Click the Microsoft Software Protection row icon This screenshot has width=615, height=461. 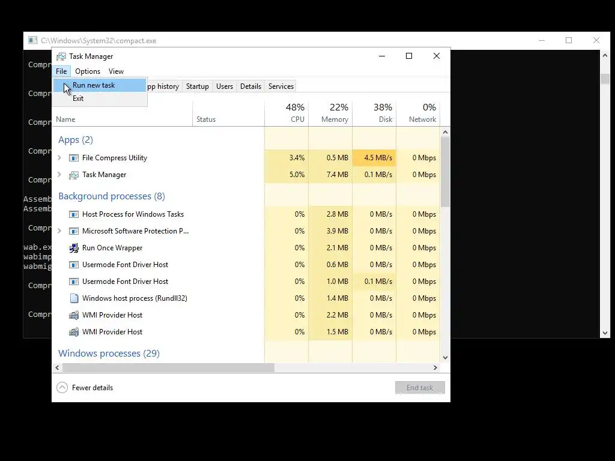74,231
